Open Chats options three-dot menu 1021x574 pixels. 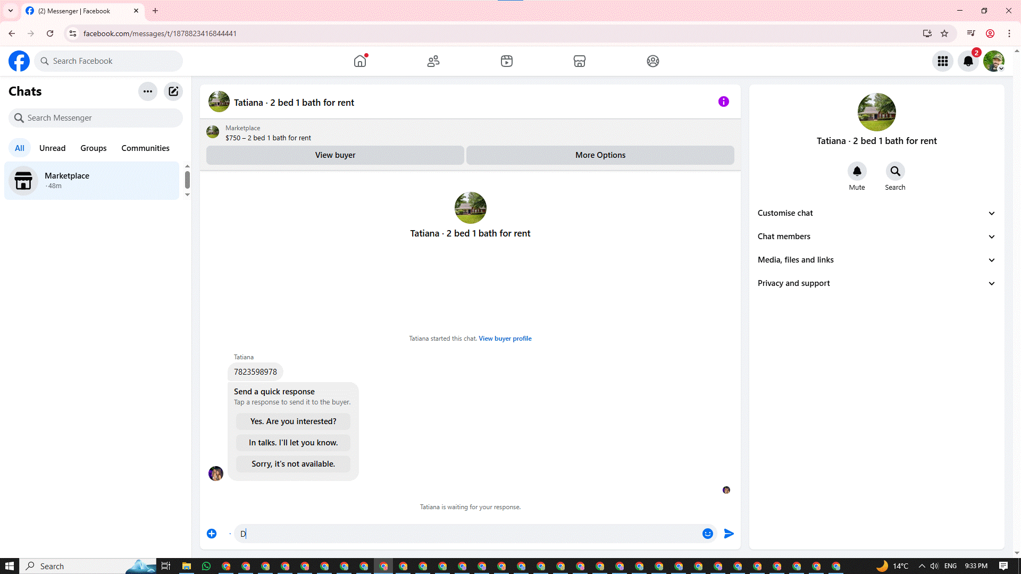tap(148, 91)
